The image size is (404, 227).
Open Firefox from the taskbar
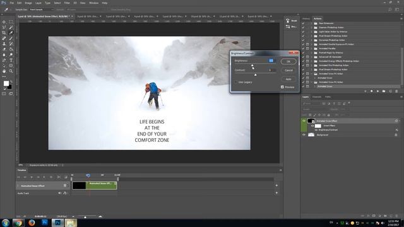pyautogui.click(x=32, y=223)
